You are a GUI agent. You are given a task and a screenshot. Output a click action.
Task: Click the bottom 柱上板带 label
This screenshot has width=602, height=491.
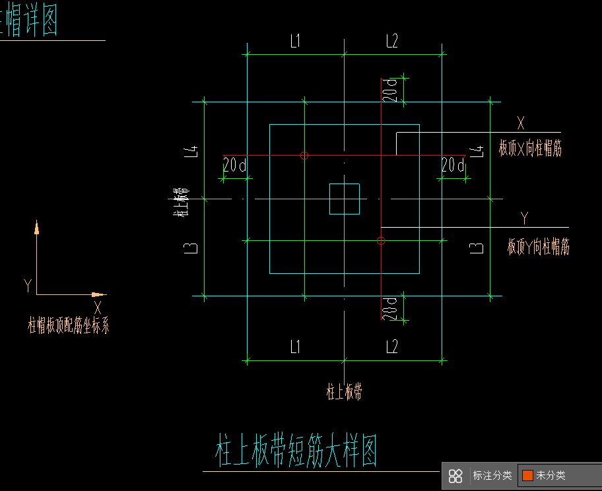tap(344, 391)
